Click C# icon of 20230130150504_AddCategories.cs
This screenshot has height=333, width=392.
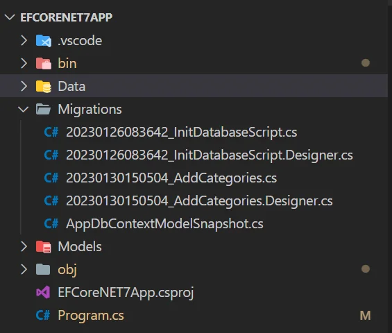51,178
